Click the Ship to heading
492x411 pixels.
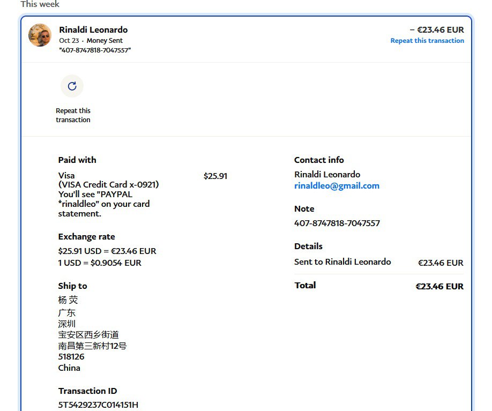72,286
